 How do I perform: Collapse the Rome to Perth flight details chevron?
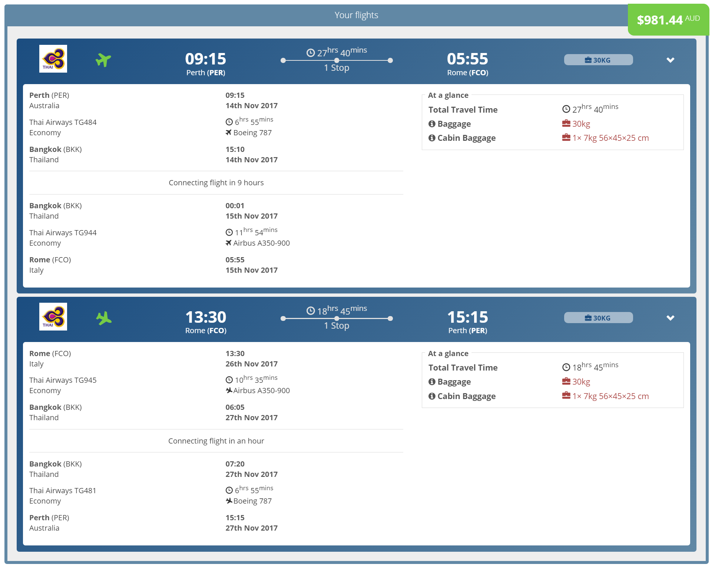point(670,318)
